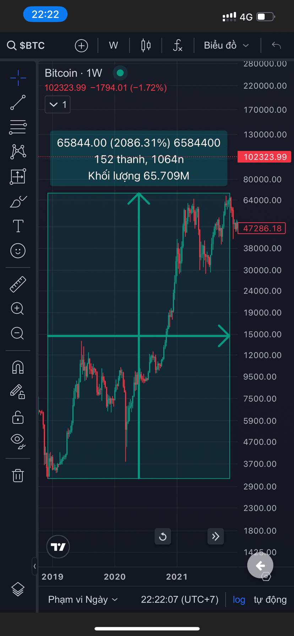Viewport: 294px width, 636px height.
Task: Tap the TradingView logo watermark
Action: [58, 547]
